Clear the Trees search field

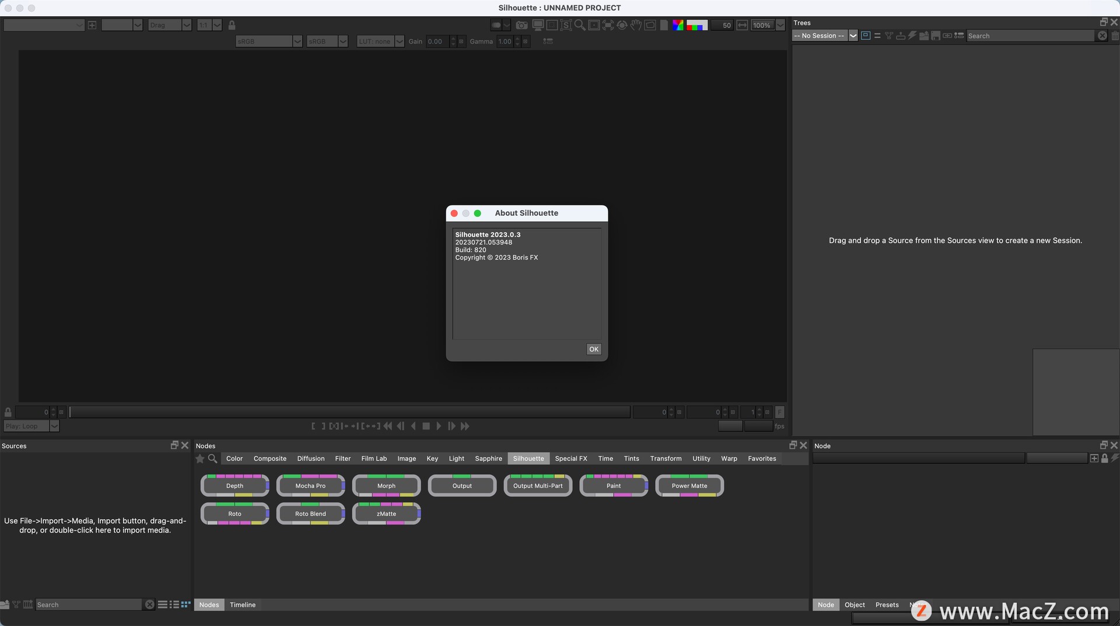(1102, 36)
